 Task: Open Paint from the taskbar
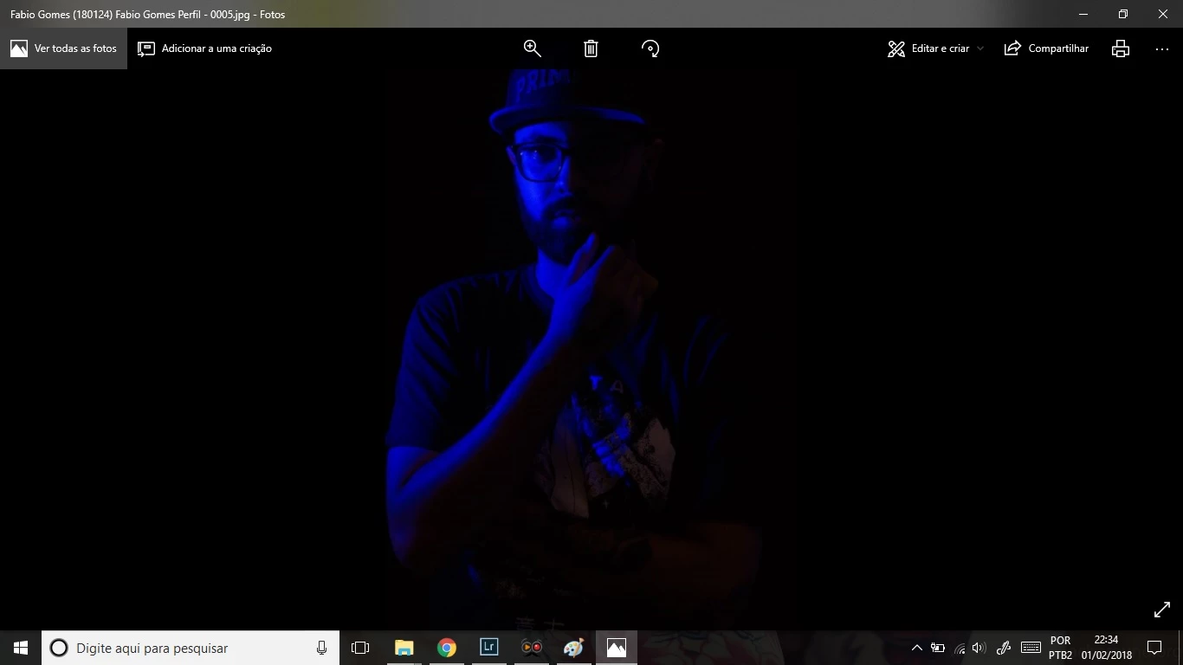coord(573,648)
